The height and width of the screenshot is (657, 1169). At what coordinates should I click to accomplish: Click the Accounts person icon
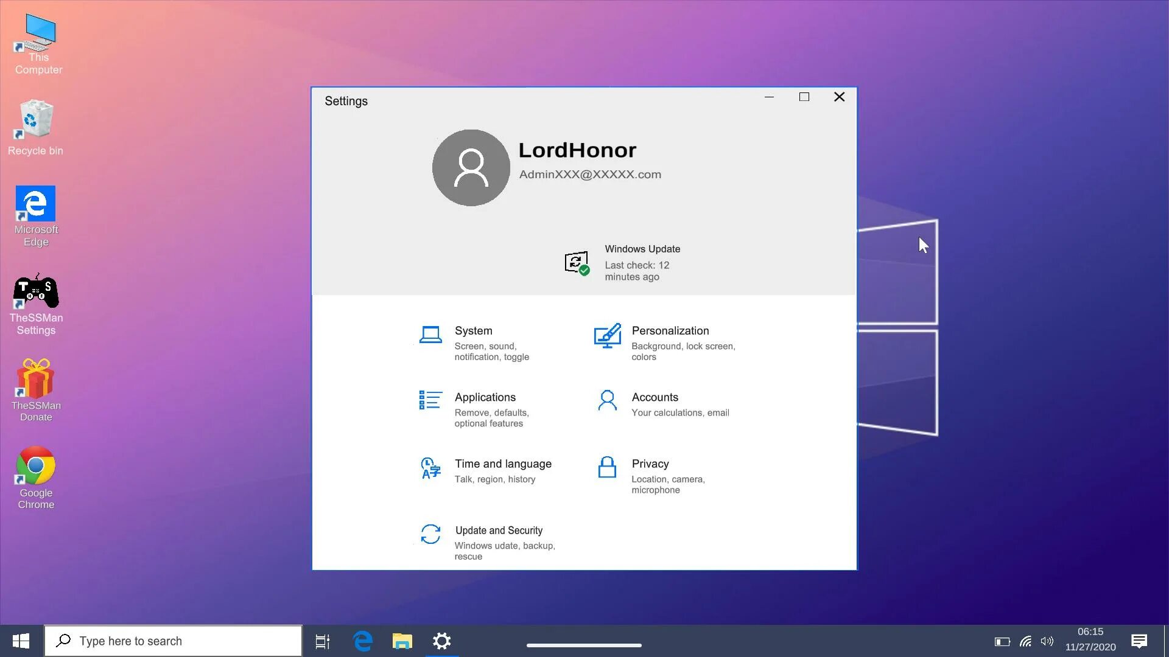click(607, 400)
